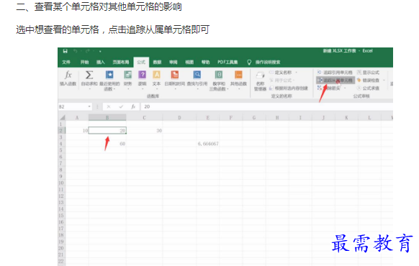
Task: Click cell E4 containing 6.666667
Action: pyautogui.click(x=207, y=144)
